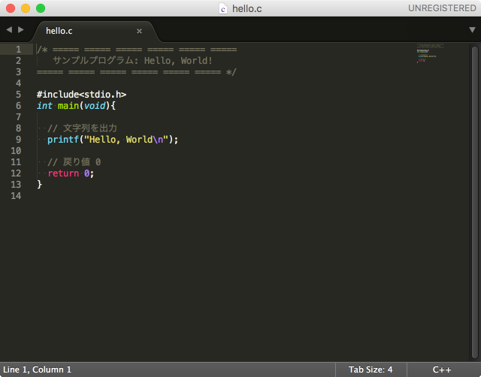Viewport: 481px width, 377px height.
Task: Select the hello.c tab
Action: 95,31
